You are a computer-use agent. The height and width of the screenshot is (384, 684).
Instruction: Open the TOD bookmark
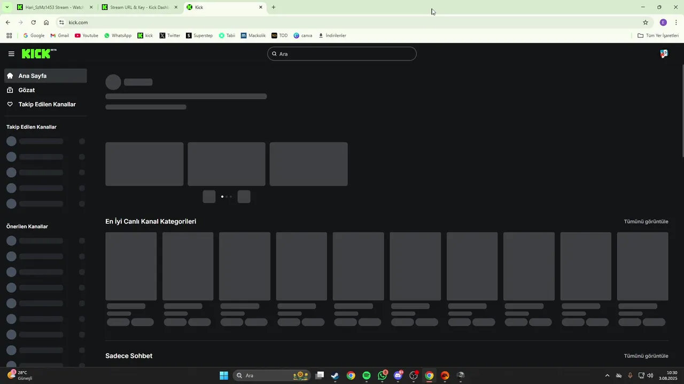pyautogui.click(x=279, y=36)
